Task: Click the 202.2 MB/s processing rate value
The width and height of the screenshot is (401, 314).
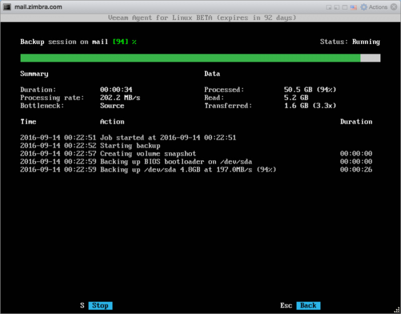Action: (x=120, y=98)
